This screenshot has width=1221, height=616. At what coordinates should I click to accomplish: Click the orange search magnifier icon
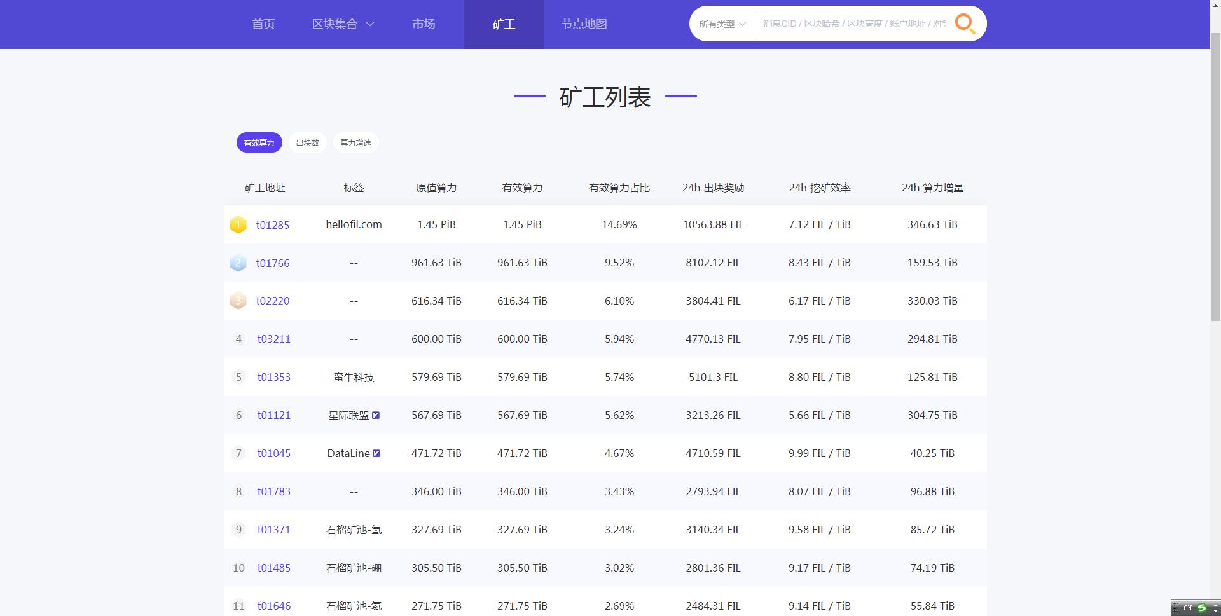pos(965,24)
